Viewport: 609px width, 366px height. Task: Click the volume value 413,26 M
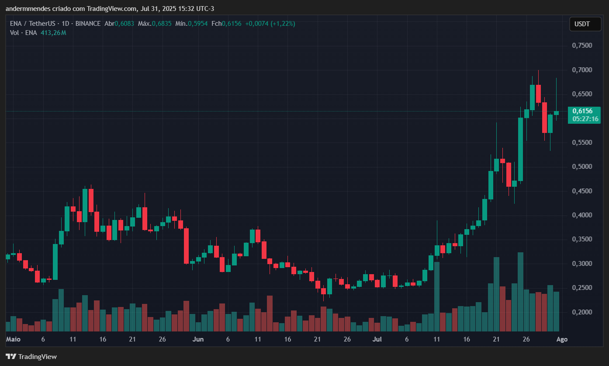[x=53, y=33]
